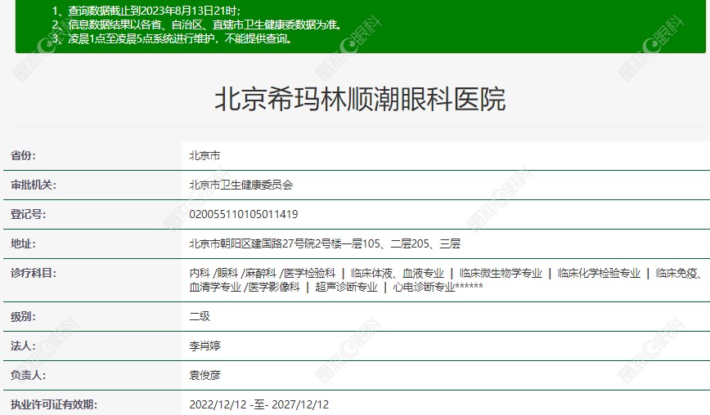
Task: Click the 超声诊断专业 subject text
Action: coord(346,287)
